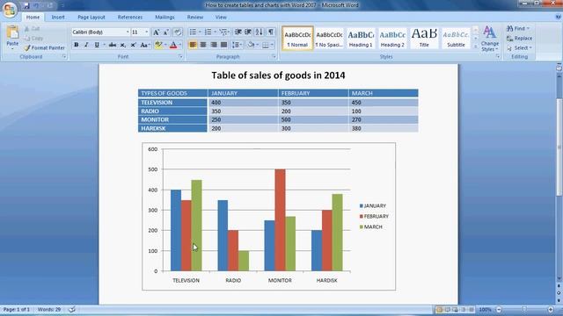Open the View ribbon tab
The width and height of the screenshot is (563, 316).
pyautogui.click(x=221, y=18)
